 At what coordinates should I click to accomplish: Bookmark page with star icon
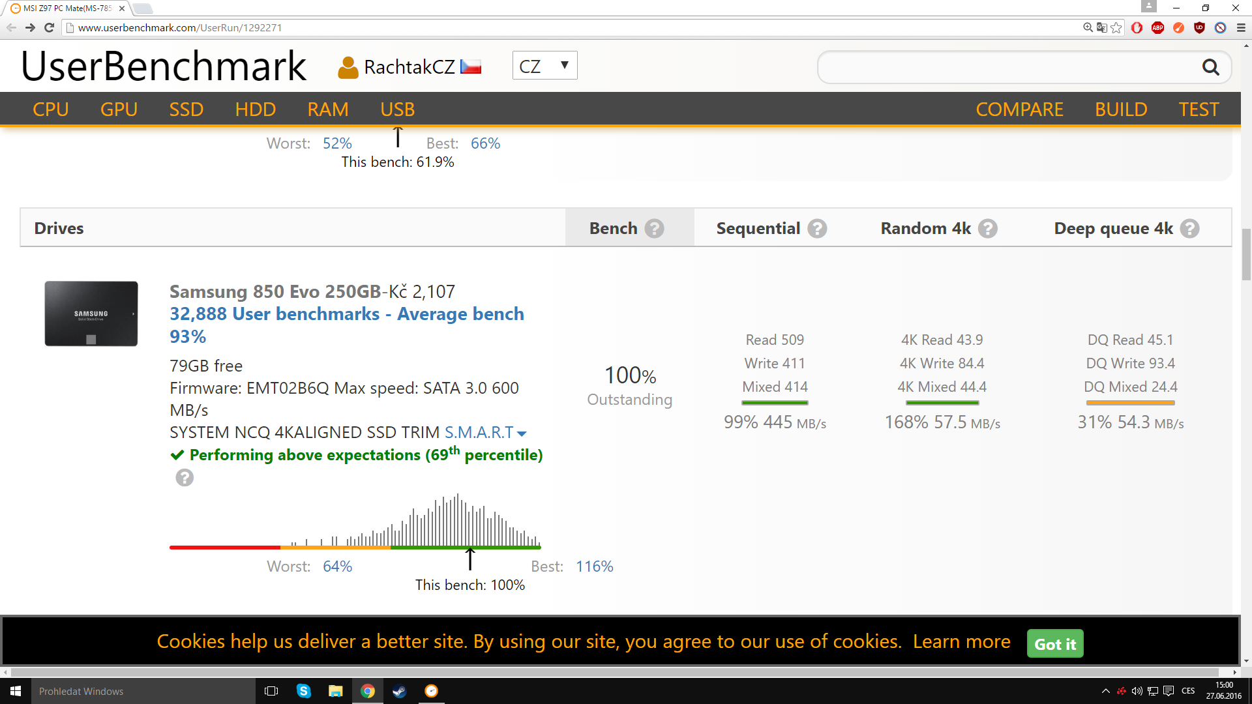click(x=1116, y=27)
